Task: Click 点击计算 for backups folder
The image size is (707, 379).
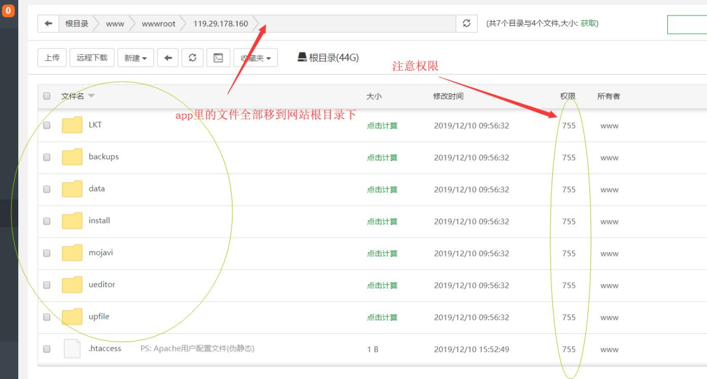Action: click(x=382, y=158)
